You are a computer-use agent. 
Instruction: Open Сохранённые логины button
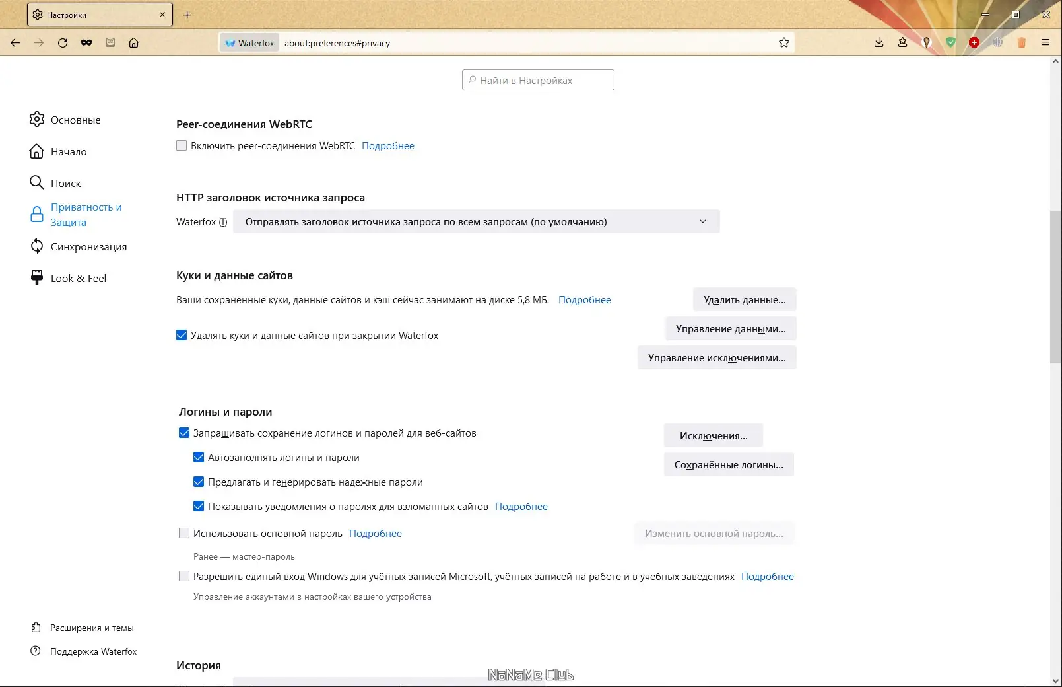point(729,465)
